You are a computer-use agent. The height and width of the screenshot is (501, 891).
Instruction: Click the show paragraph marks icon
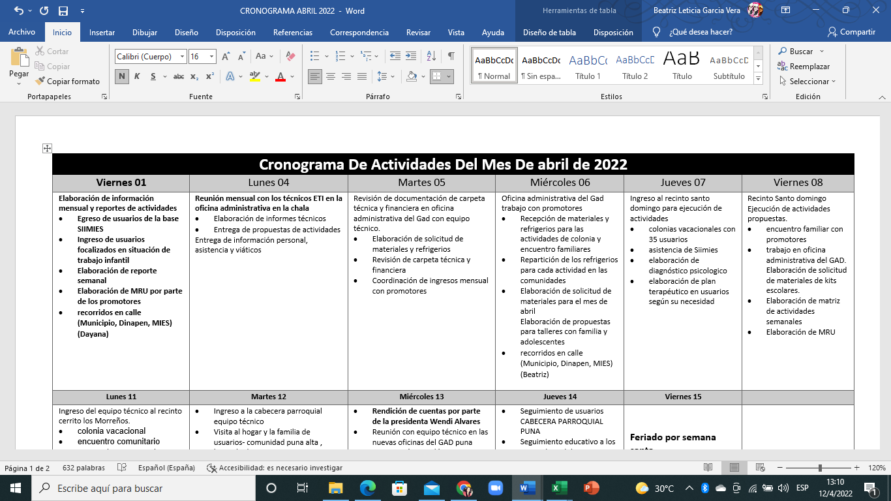[451, 56]
